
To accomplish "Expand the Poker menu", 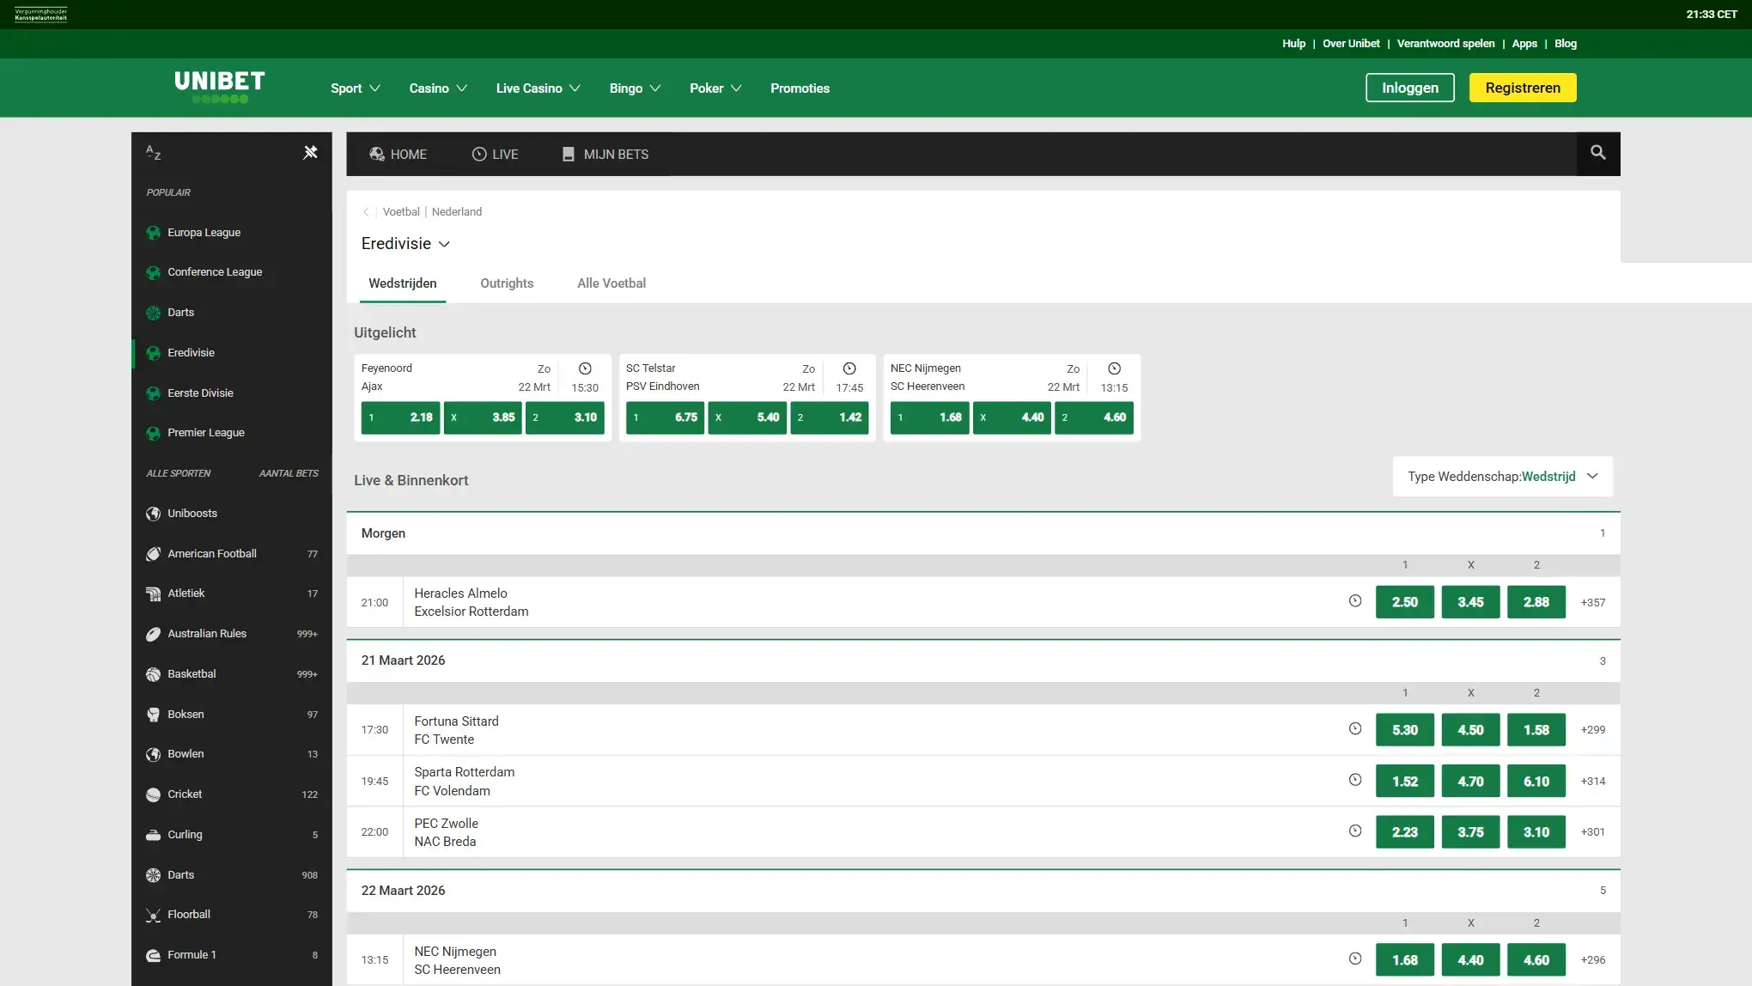I will 715,88.
